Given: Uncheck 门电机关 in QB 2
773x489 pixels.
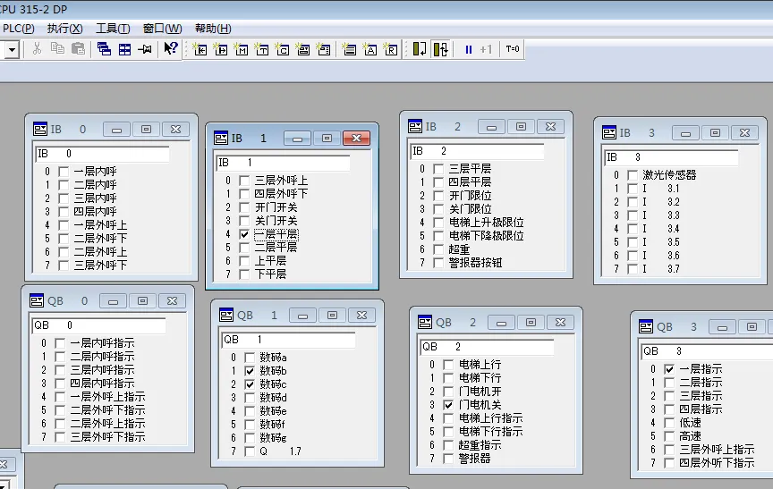Looking at the screenshot, I should point(448,405).
